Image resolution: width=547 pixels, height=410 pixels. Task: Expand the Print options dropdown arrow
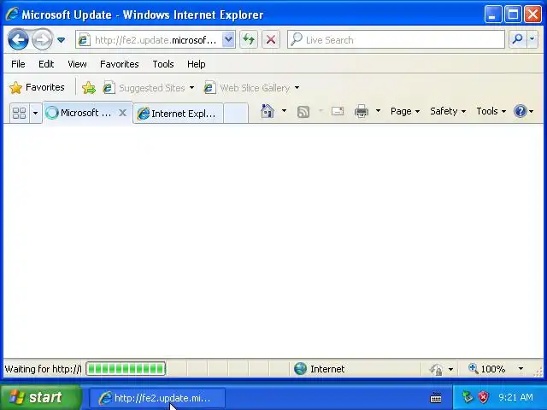coord(378,111)
